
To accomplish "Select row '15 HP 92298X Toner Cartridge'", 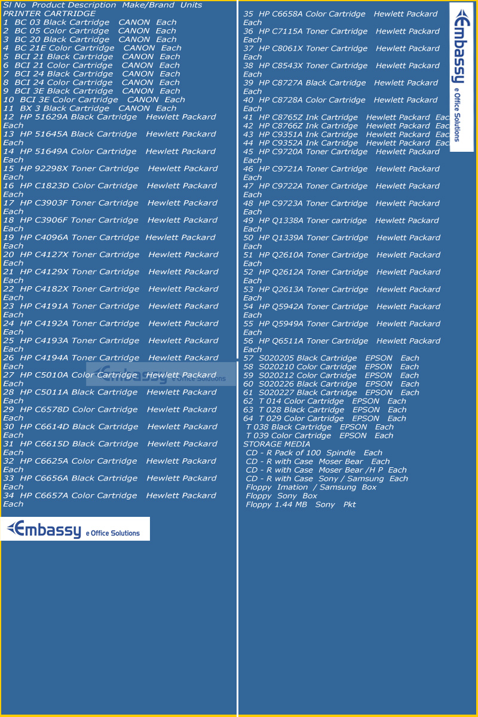I will pyautogui.click(x=111, y=173).
